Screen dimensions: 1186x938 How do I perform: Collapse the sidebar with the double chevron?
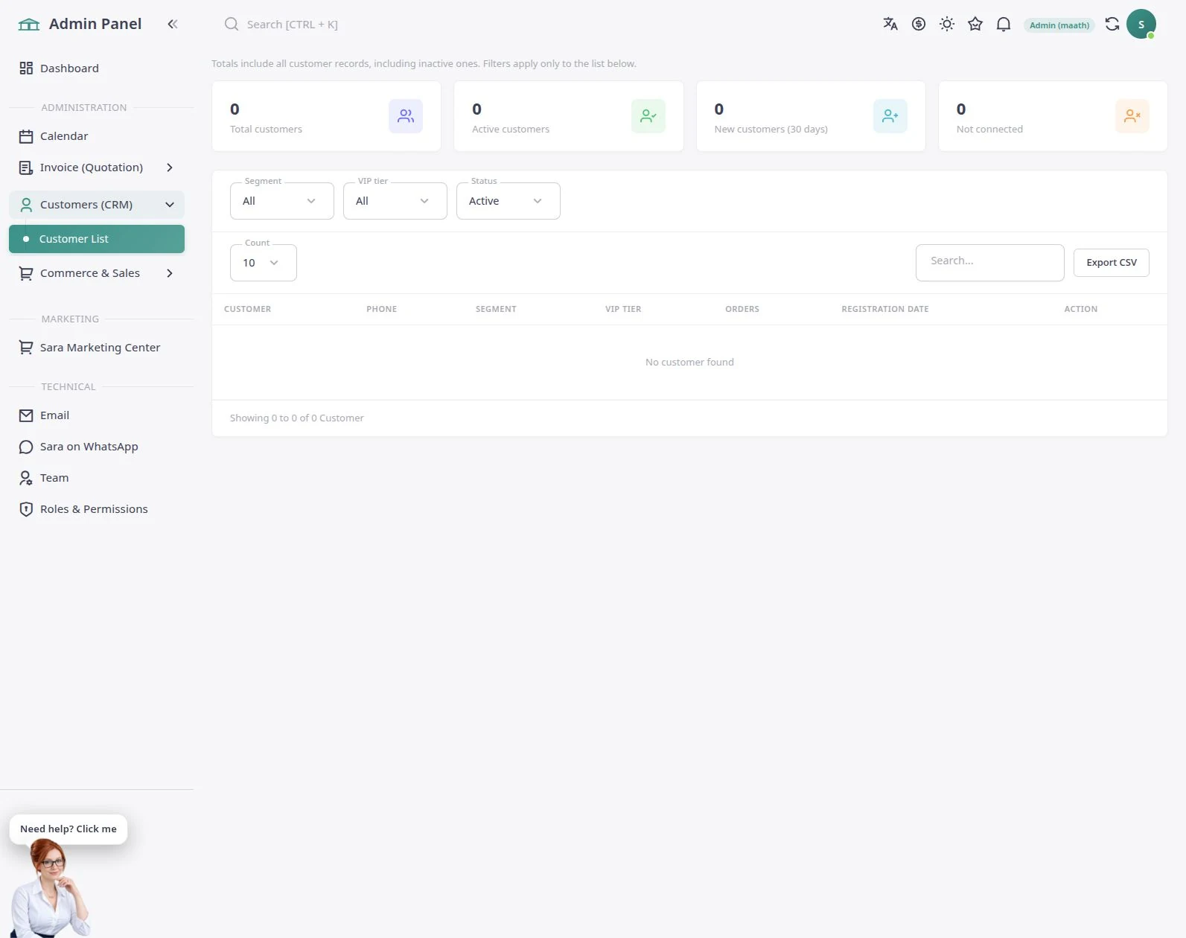point(173,24)
